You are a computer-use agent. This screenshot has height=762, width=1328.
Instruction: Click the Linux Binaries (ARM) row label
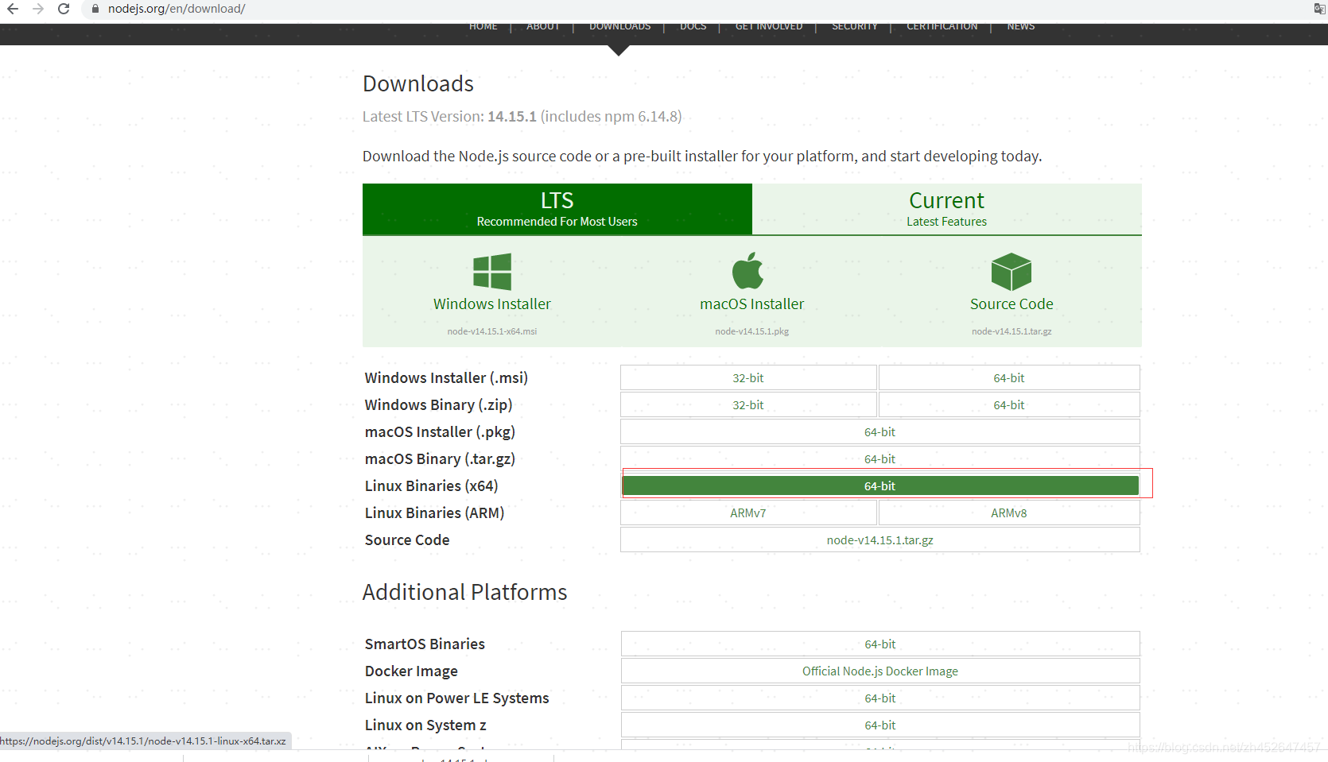coord(434,513)
